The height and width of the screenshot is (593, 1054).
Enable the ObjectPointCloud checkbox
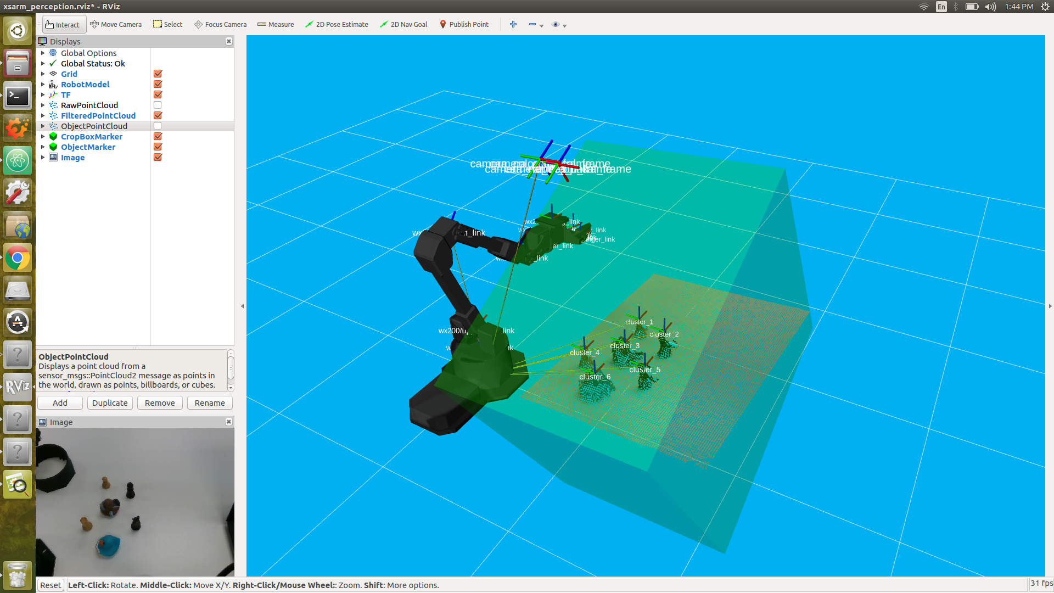tap(158, 126)
